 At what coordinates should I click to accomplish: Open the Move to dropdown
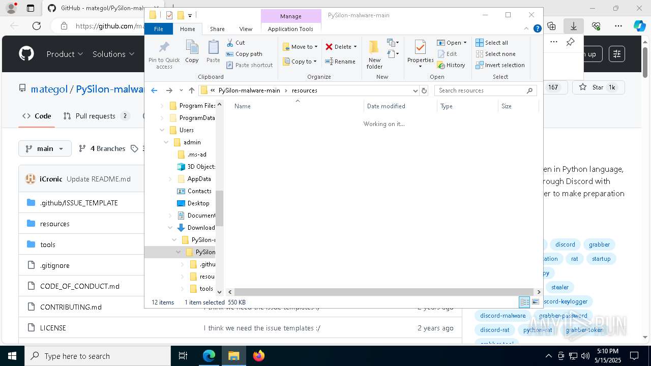tap(301, 47)
